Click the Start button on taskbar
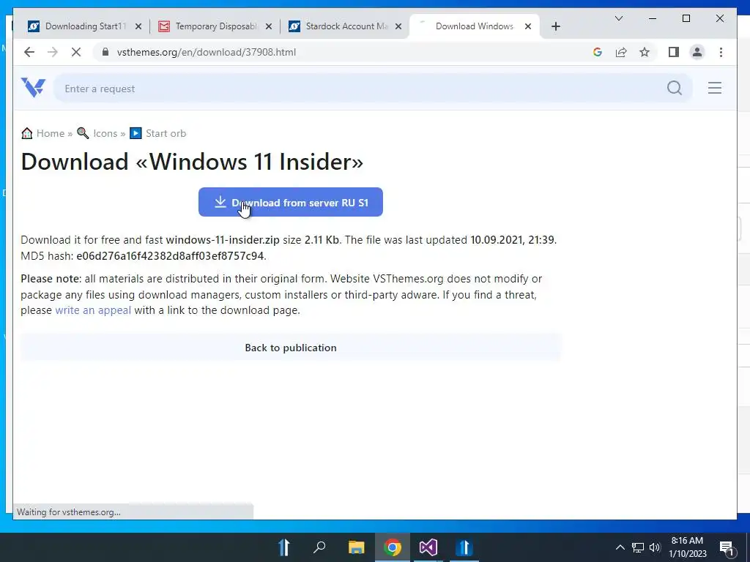The image size is (750, 562). point(284,547)
